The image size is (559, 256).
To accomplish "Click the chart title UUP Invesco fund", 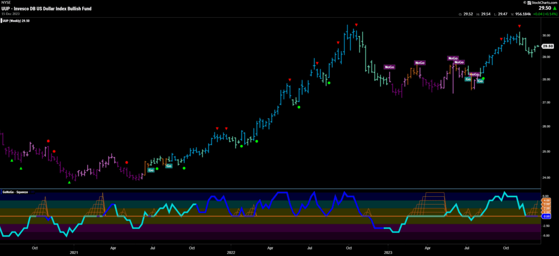I will (45, 9).
